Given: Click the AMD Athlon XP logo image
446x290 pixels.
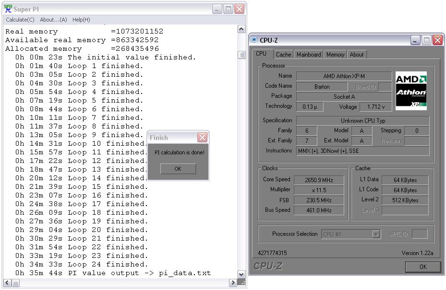Looking at the screenshot, I should pos(411,91).
